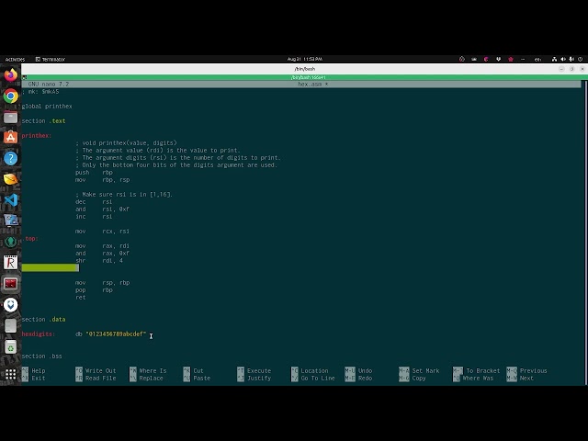
Task: Click the '.top:' label
Action: tap(30, 239)
